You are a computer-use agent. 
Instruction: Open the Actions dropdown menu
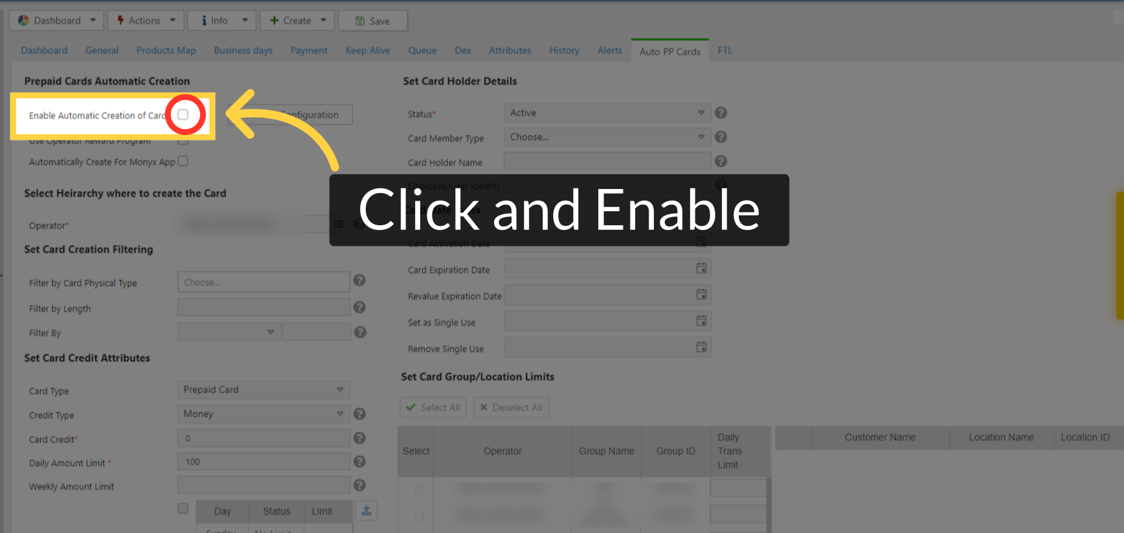coord(146,20)
